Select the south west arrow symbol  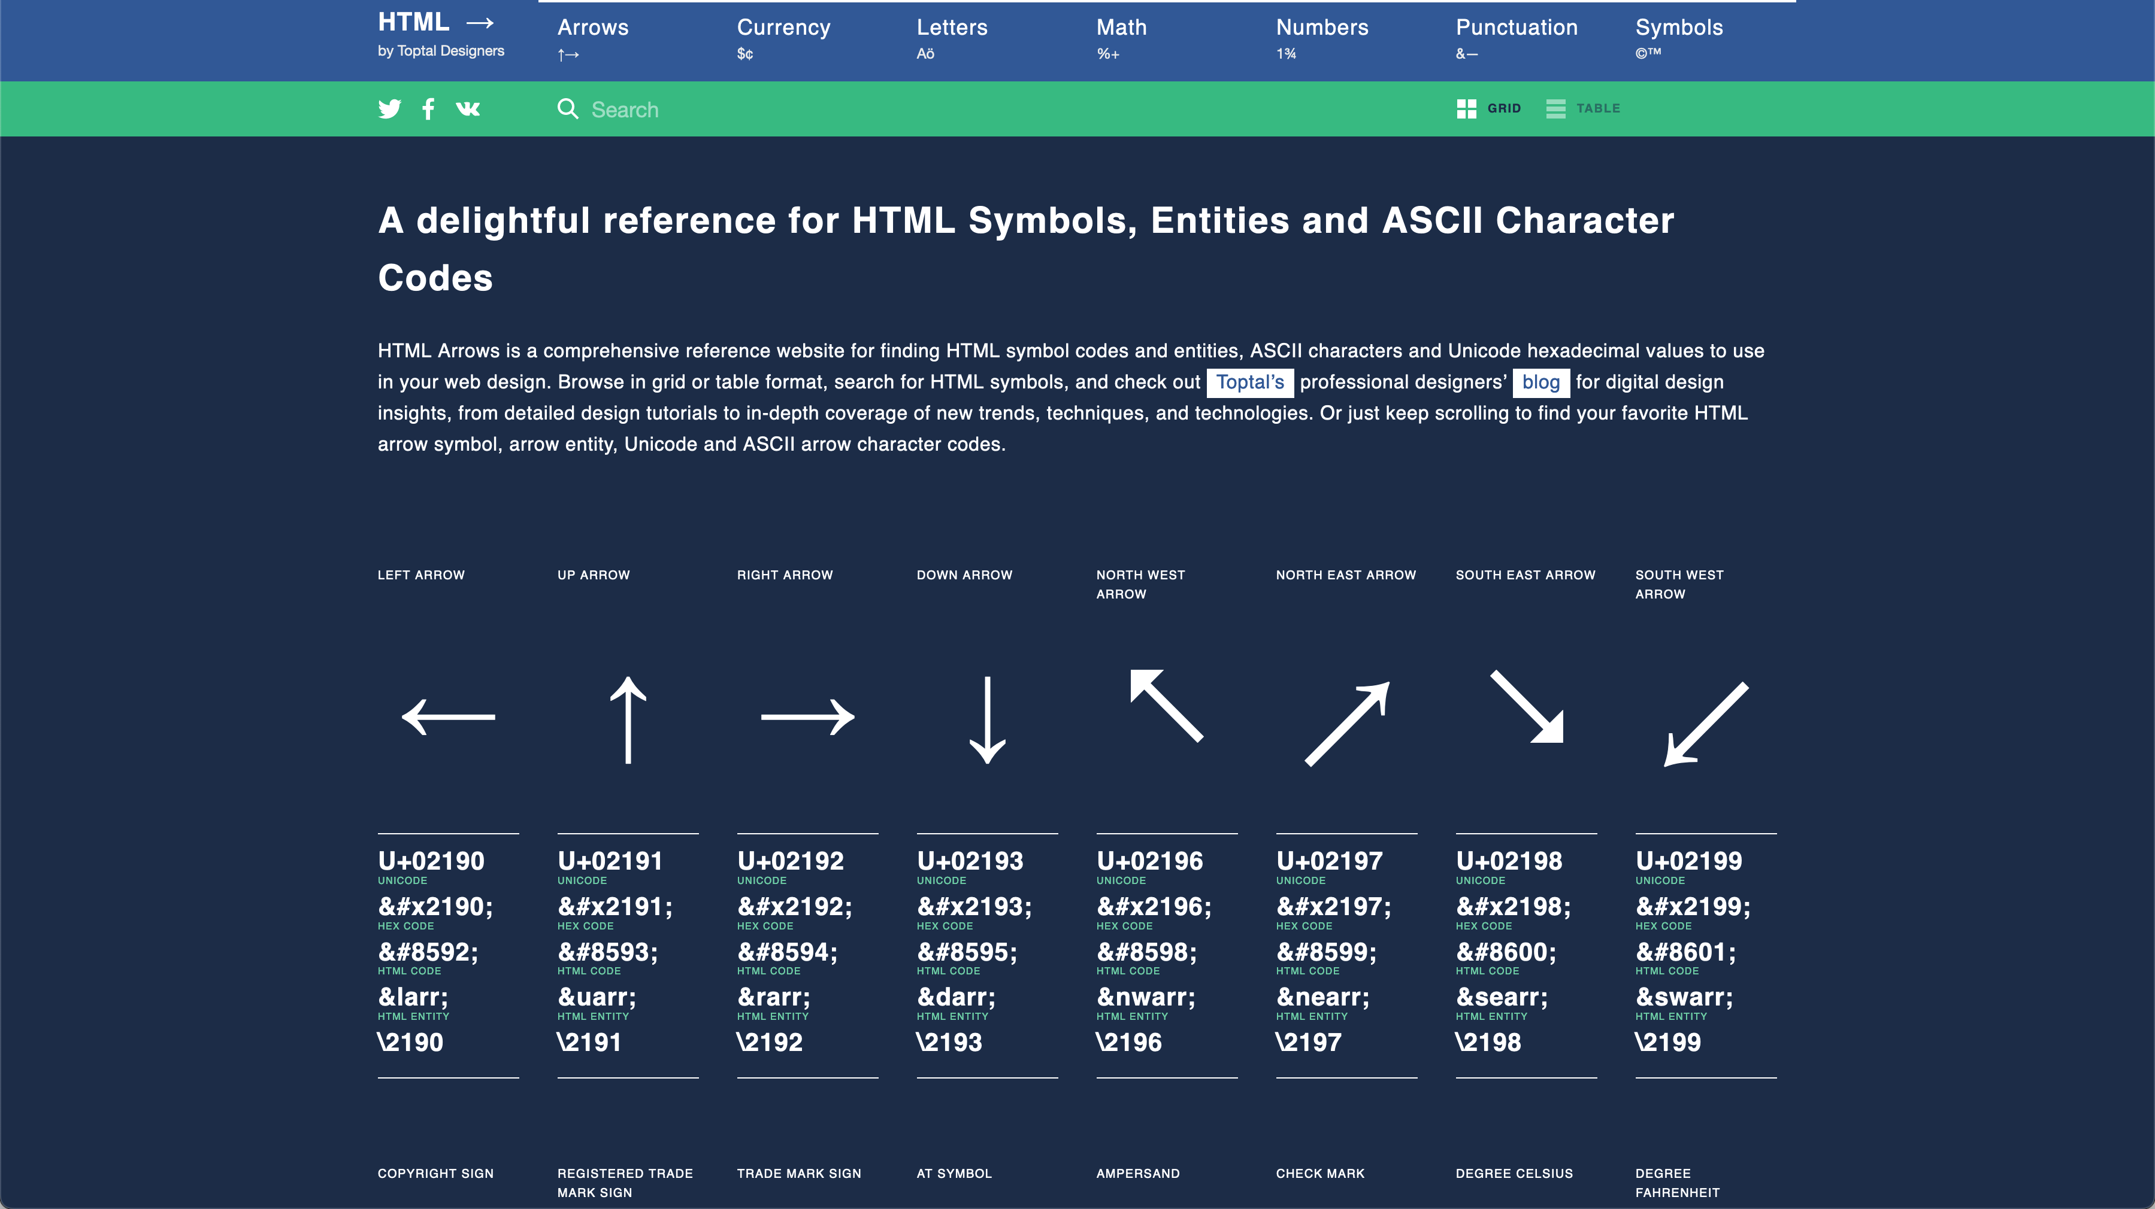tap(1706, 723)
